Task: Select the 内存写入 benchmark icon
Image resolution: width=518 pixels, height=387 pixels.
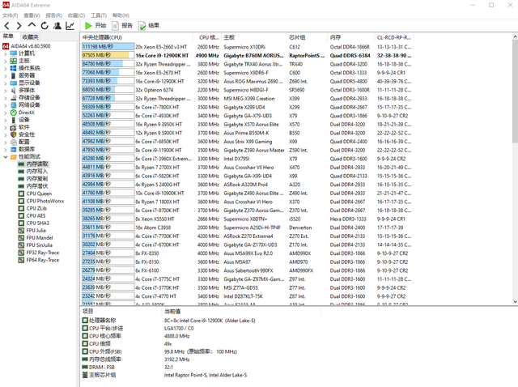Action: pyautogui.click(x=21, y=171)
